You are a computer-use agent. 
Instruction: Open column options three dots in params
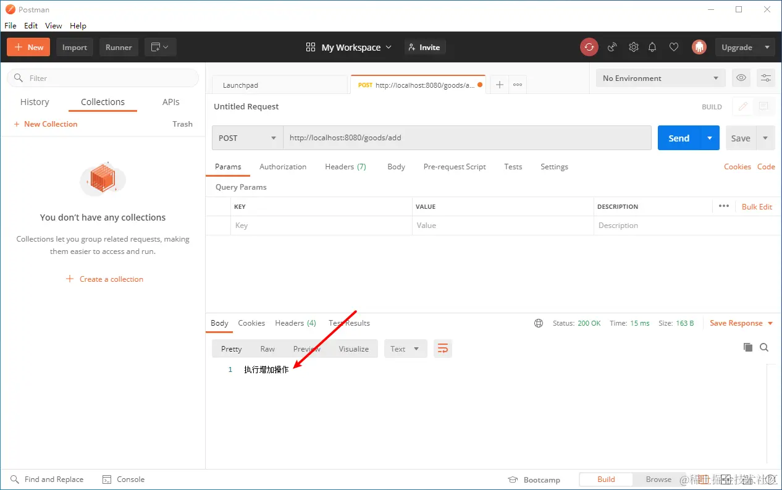point(724,206)
